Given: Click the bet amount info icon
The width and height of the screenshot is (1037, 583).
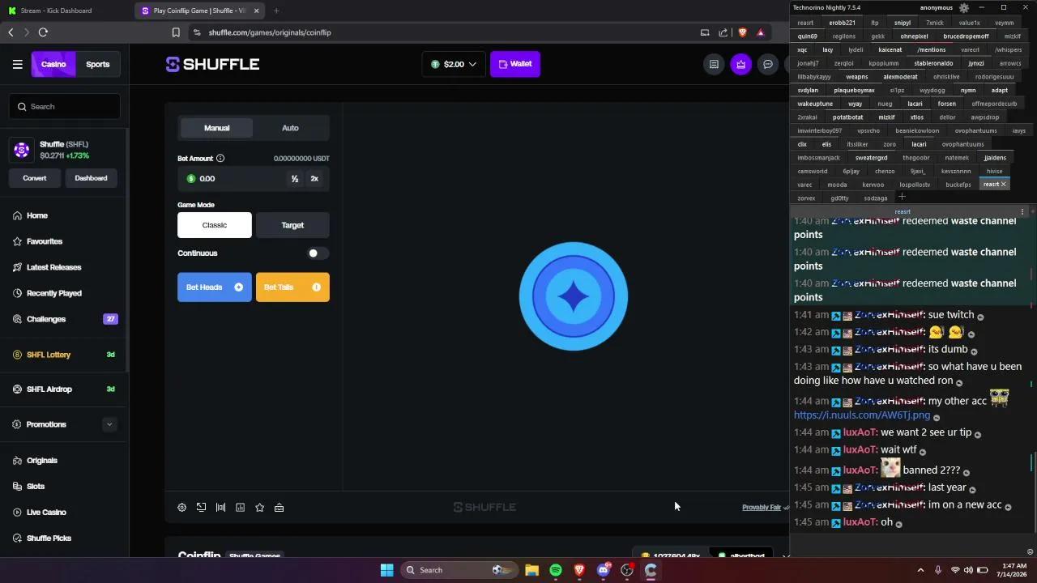Looking at the screenshot, I should (x=220, y=159).
